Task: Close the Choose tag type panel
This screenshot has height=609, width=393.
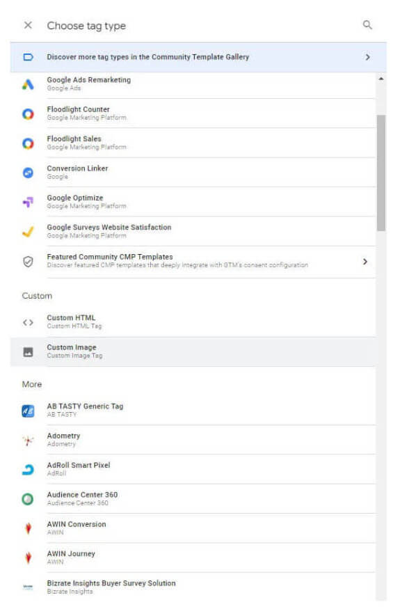Action: click(28, 25)
